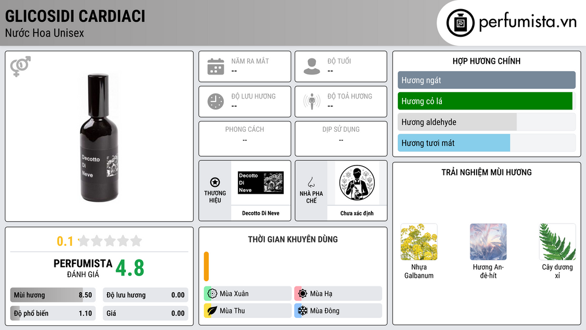586x330 pixels.
Task: Click the flower icon for Mùa Xuân
Action: tap(212, 294)
